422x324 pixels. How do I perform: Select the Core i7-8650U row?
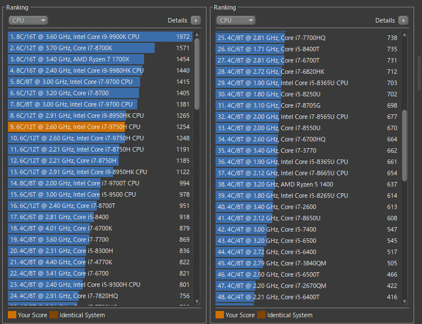(308, 218)
